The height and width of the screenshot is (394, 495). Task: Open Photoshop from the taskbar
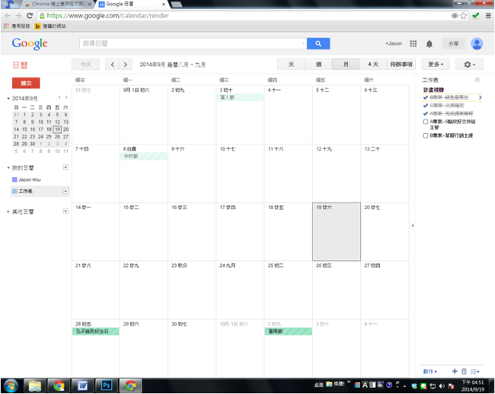click(x=107, y=386)
